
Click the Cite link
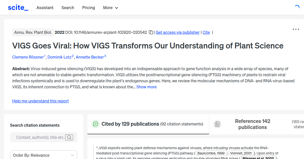point(206,32)
